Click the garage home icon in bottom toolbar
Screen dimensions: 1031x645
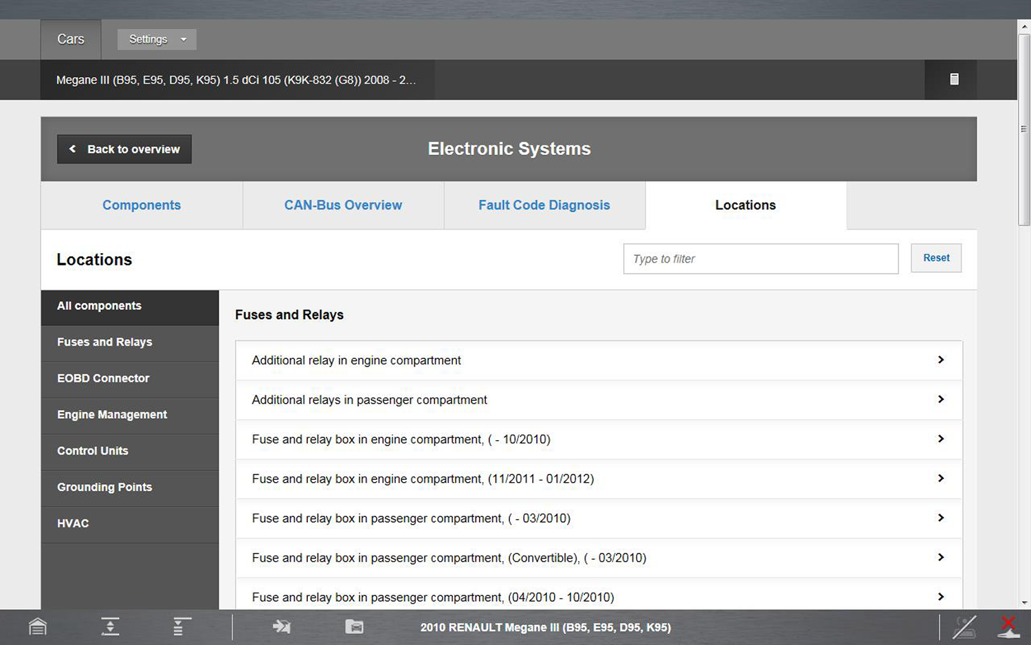click(38, 626)
